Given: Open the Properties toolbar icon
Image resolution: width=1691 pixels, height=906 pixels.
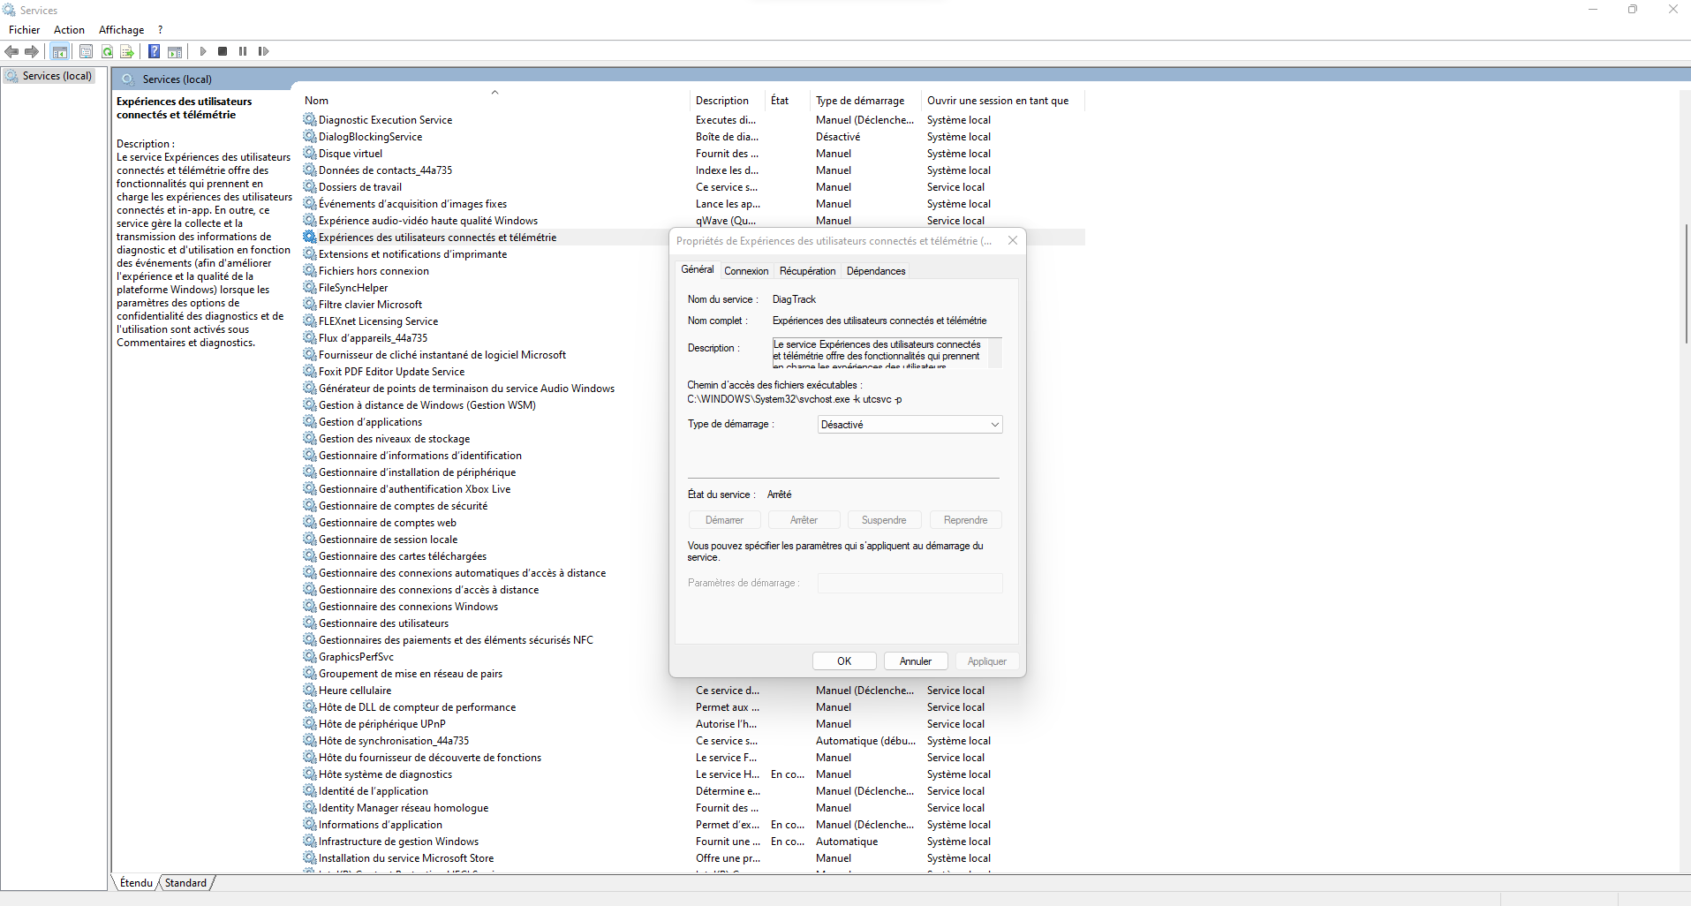Looking at the screenshot, I should [86, 51].
